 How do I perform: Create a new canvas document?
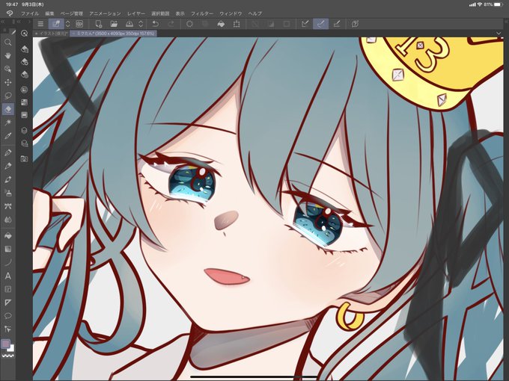coord(98,24)
